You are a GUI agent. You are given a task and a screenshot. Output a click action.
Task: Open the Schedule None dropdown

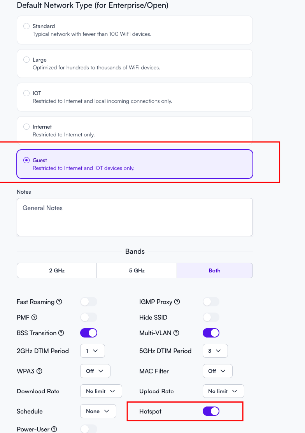[98, 411]
